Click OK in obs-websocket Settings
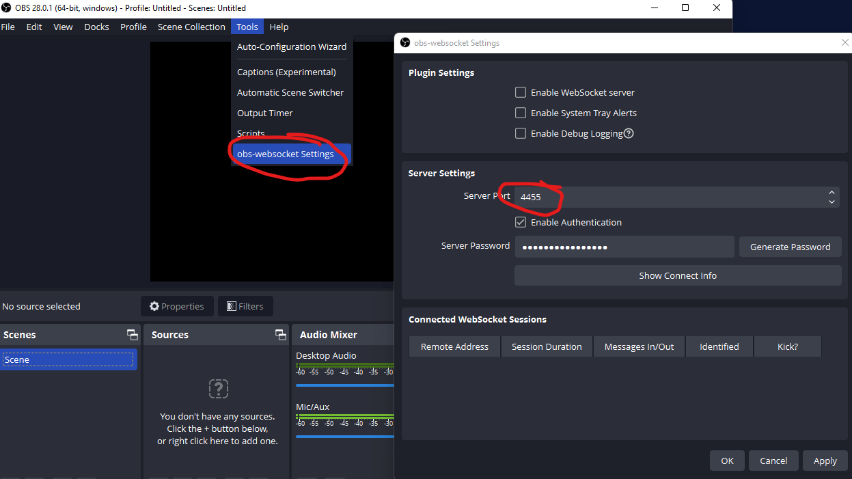 [727, 461]
